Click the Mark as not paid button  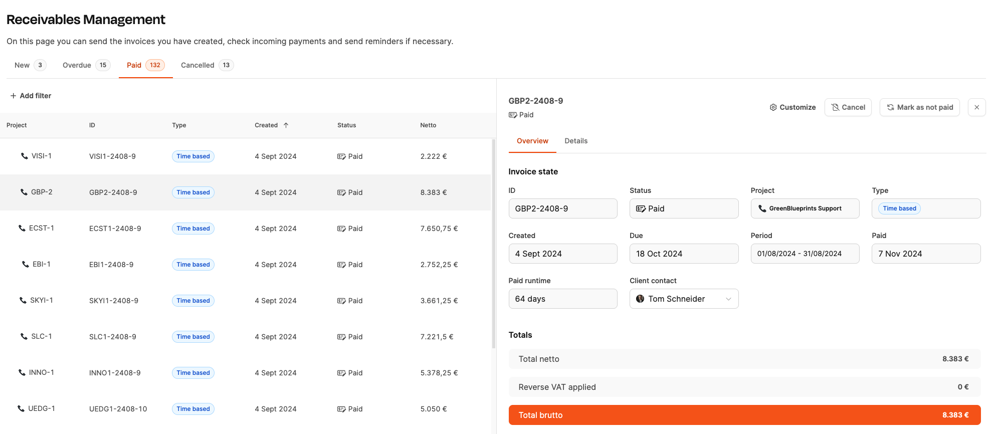(919, 107)
